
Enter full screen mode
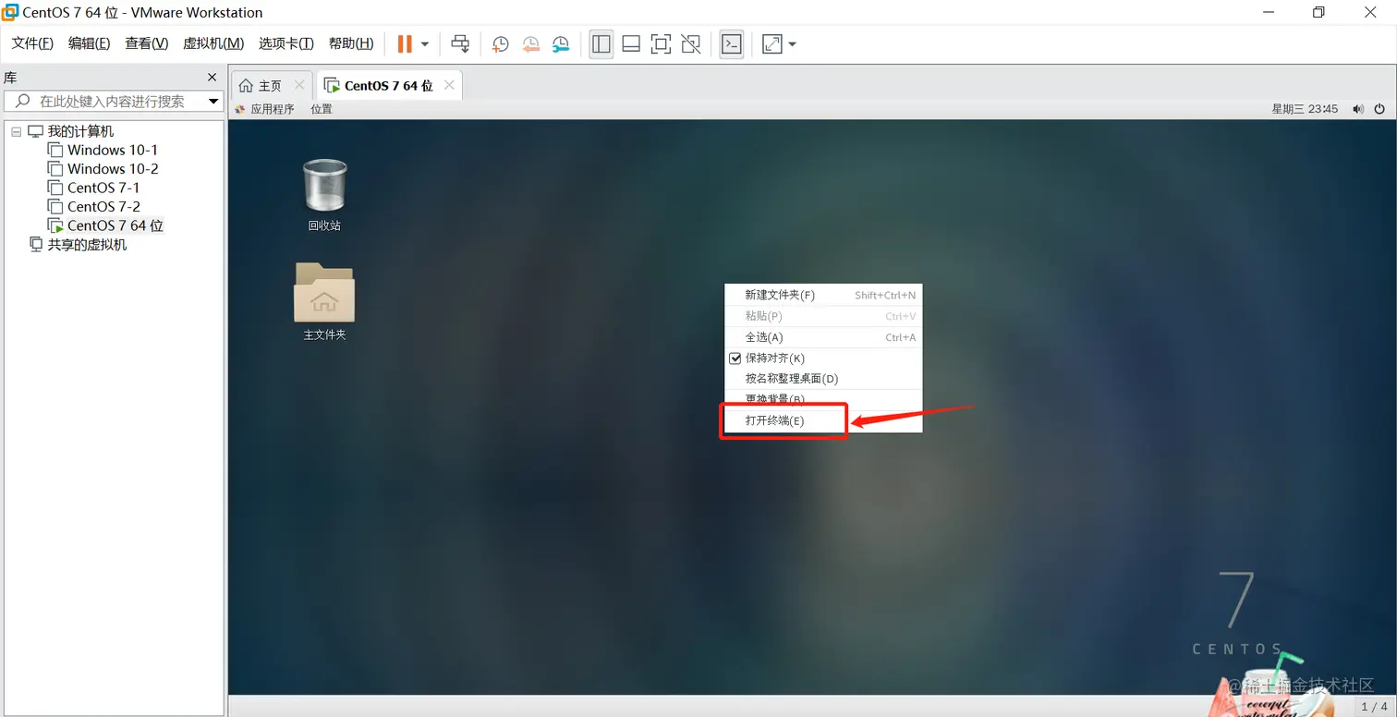click(x=661, y=43)
